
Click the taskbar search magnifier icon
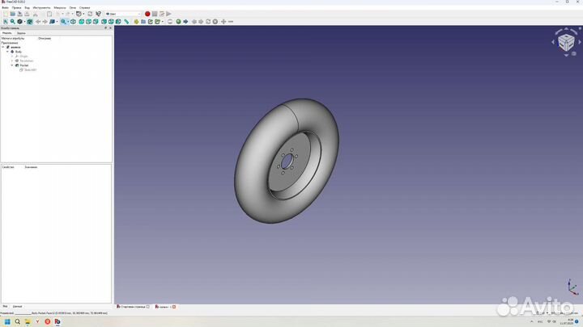point(16,321)
